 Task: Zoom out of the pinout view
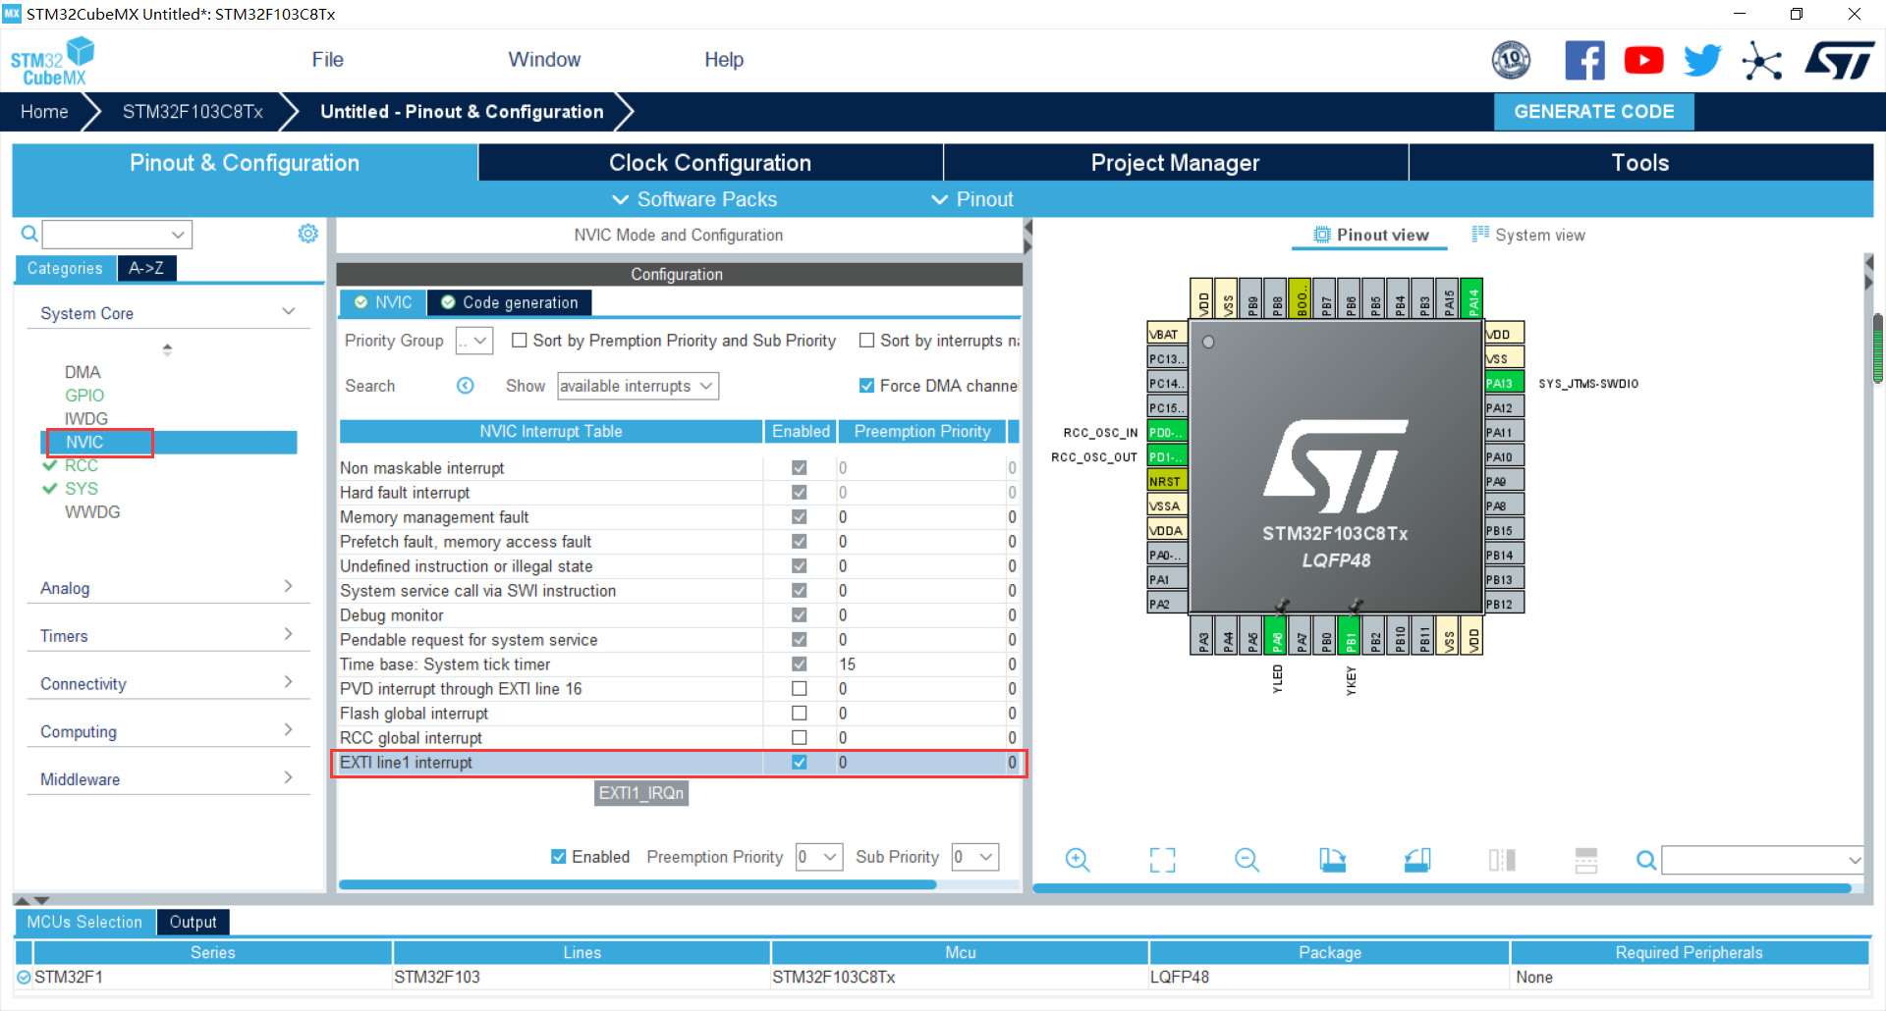coord(1247,861)
